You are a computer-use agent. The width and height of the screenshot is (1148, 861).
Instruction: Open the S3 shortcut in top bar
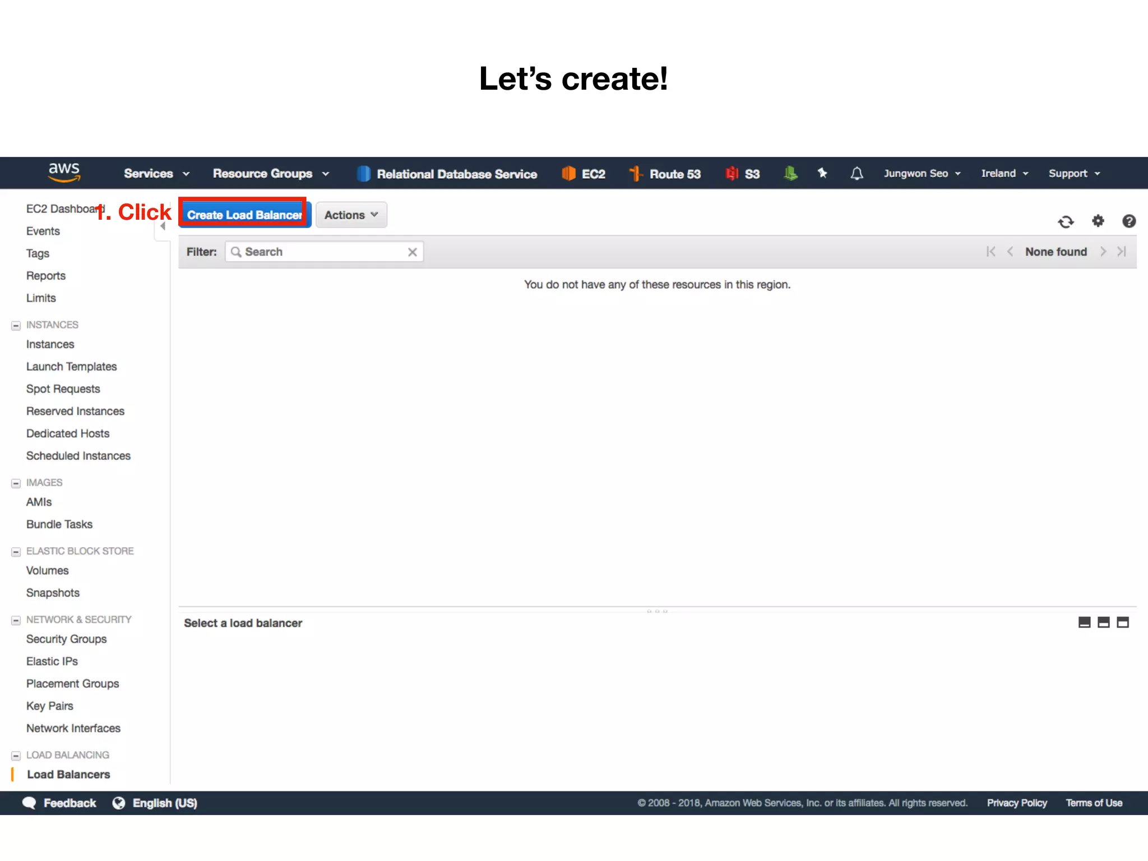coord(742,174)
